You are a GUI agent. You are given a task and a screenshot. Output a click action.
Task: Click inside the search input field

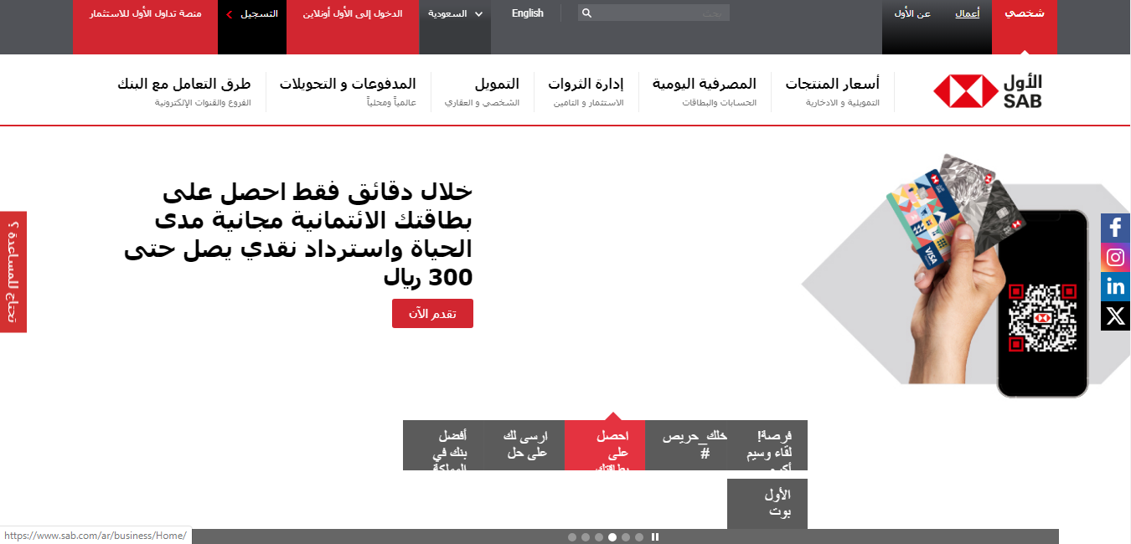click(x=662, y=13)
